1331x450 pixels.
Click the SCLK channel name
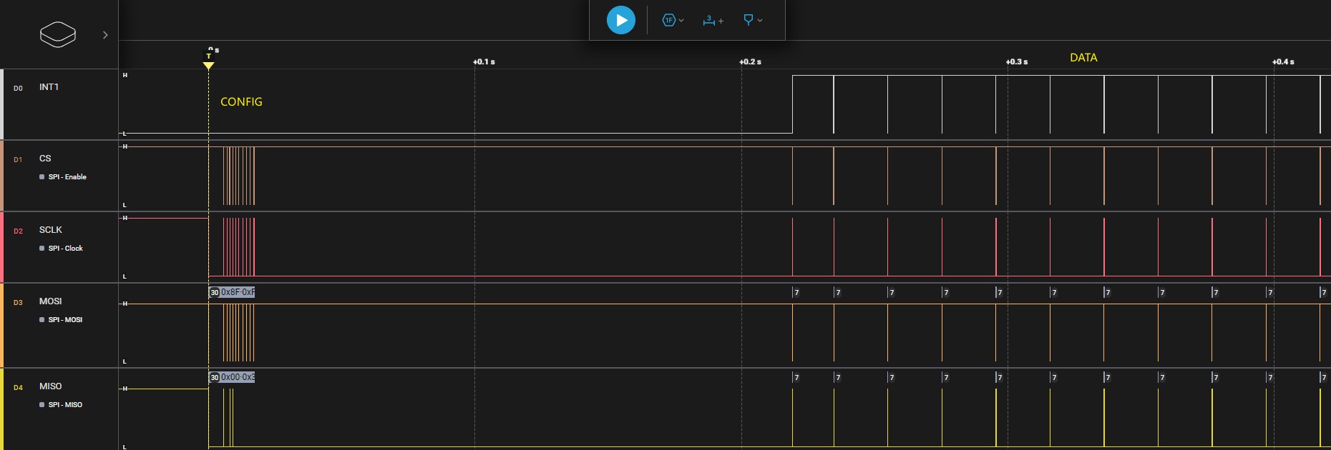[50, 230]
